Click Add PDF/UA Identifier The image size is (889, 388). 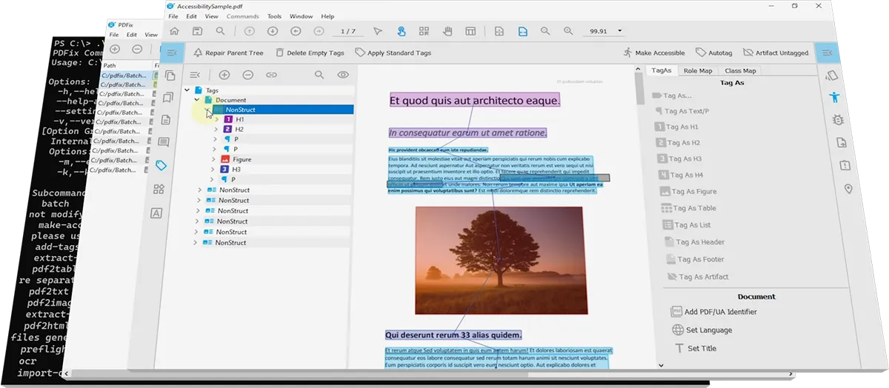click(713, 312)
